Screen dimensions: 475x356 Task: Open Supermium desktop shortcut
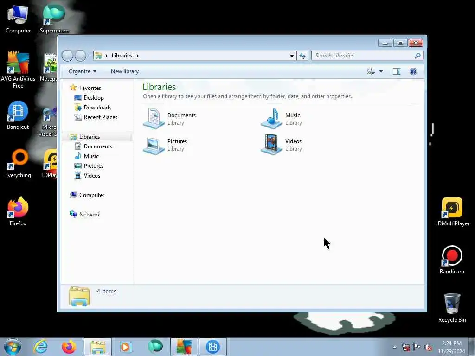pos(54,19)
